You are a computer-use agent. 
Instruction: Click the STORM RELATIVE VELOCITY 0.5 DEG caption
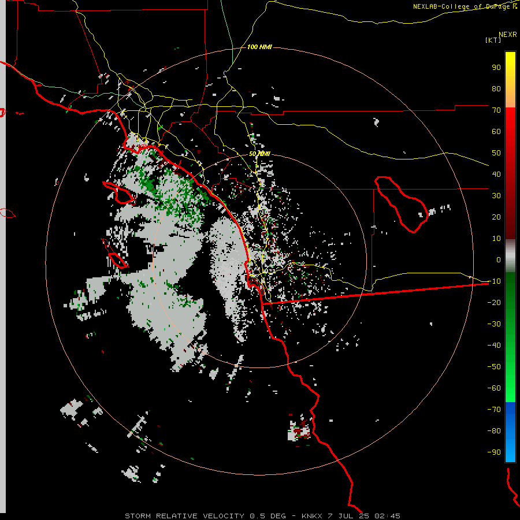[x=205, y=516]
